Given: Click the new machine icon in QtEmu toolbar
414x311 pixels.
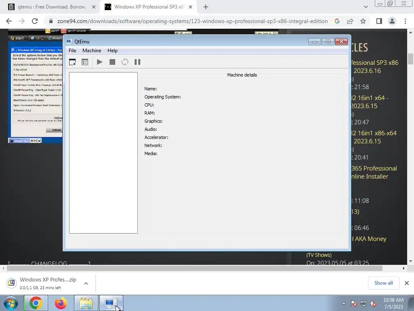Looking at the screenshot, I should [72, 62].
